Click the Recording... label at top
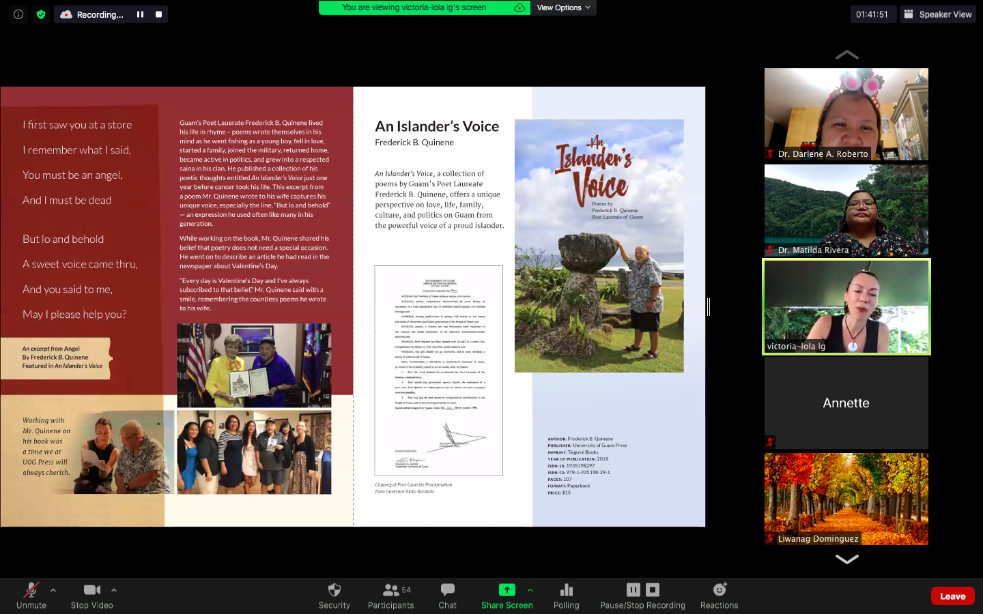Image resolution: width=983 pixels, height=614 pixels. pos(100,14)
